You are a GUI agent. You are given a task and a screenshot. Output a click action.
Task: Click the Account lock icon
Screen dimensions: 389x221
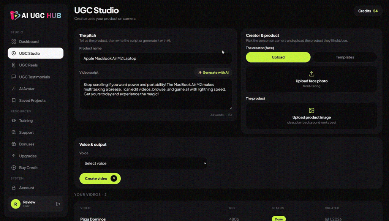14,188
